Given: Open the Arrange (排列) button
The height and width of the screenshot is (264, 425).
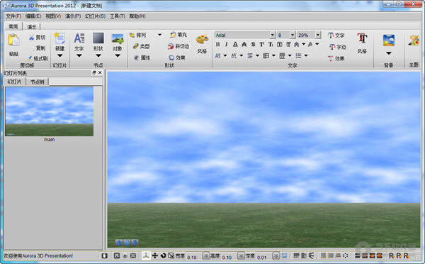Looking at the screenshot, I should point(138,35).
